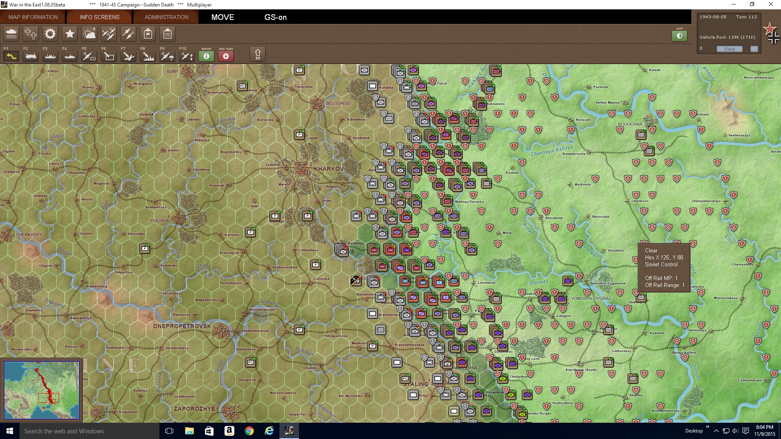Select the F5 air recon mode
Viewport: 781px width, 439px height.
point(89,57)
